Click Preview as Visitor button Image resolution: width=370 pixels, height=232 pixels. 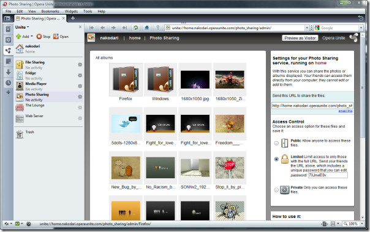300,38
